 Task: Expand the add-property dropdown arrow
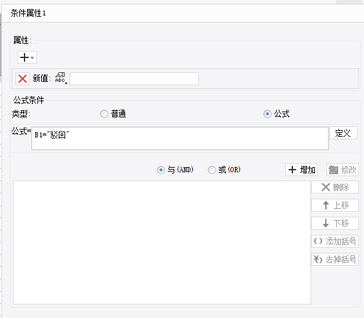click(x=32, y=58)
